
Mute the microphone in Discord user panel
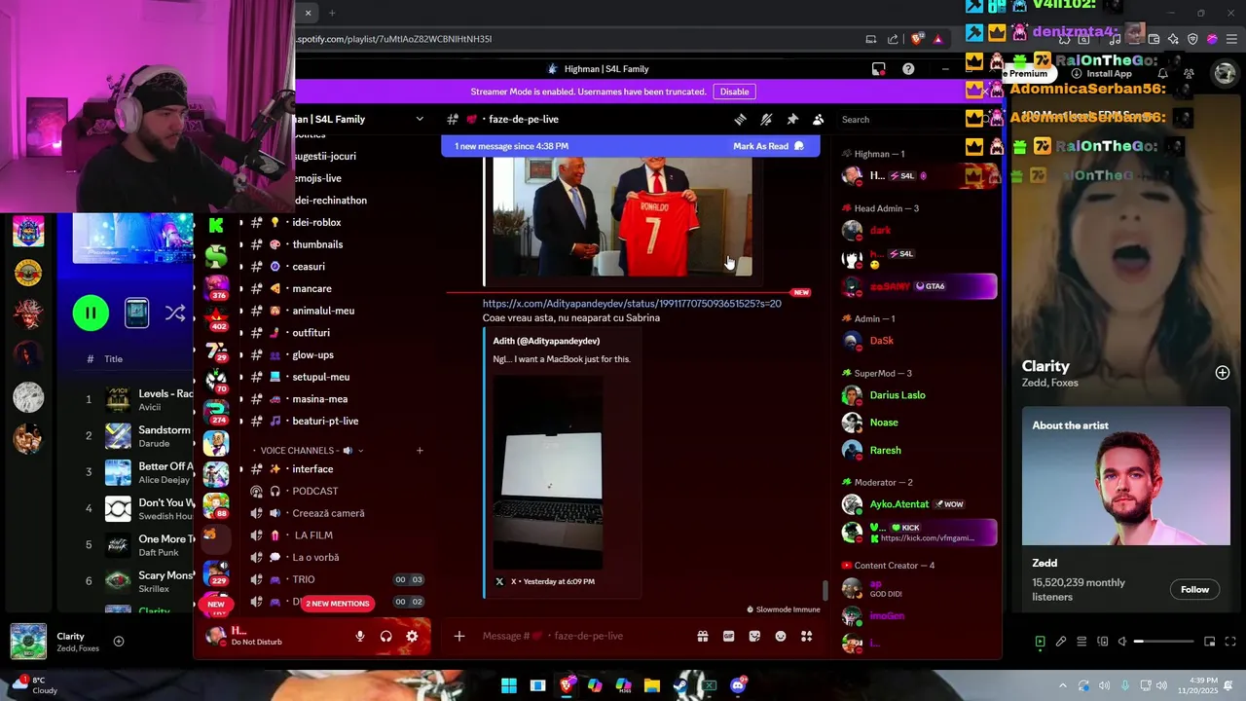pyautogui.click(x=360, y=636)
